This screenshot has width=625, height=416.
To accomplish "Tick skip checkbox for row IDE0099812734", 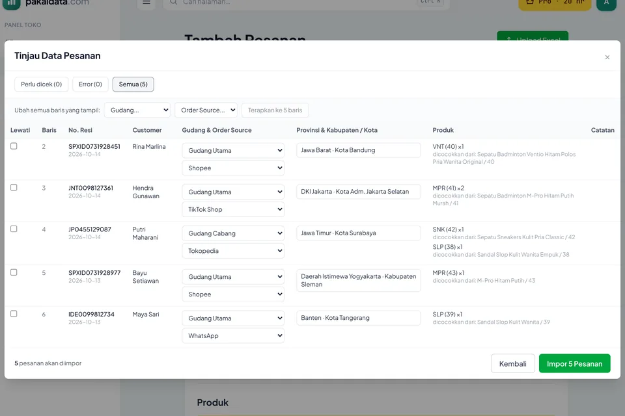I will (x=14, y=314).
